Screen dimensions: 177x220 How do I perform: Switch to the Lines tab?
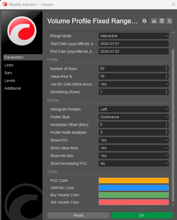(x=9, y=65)
